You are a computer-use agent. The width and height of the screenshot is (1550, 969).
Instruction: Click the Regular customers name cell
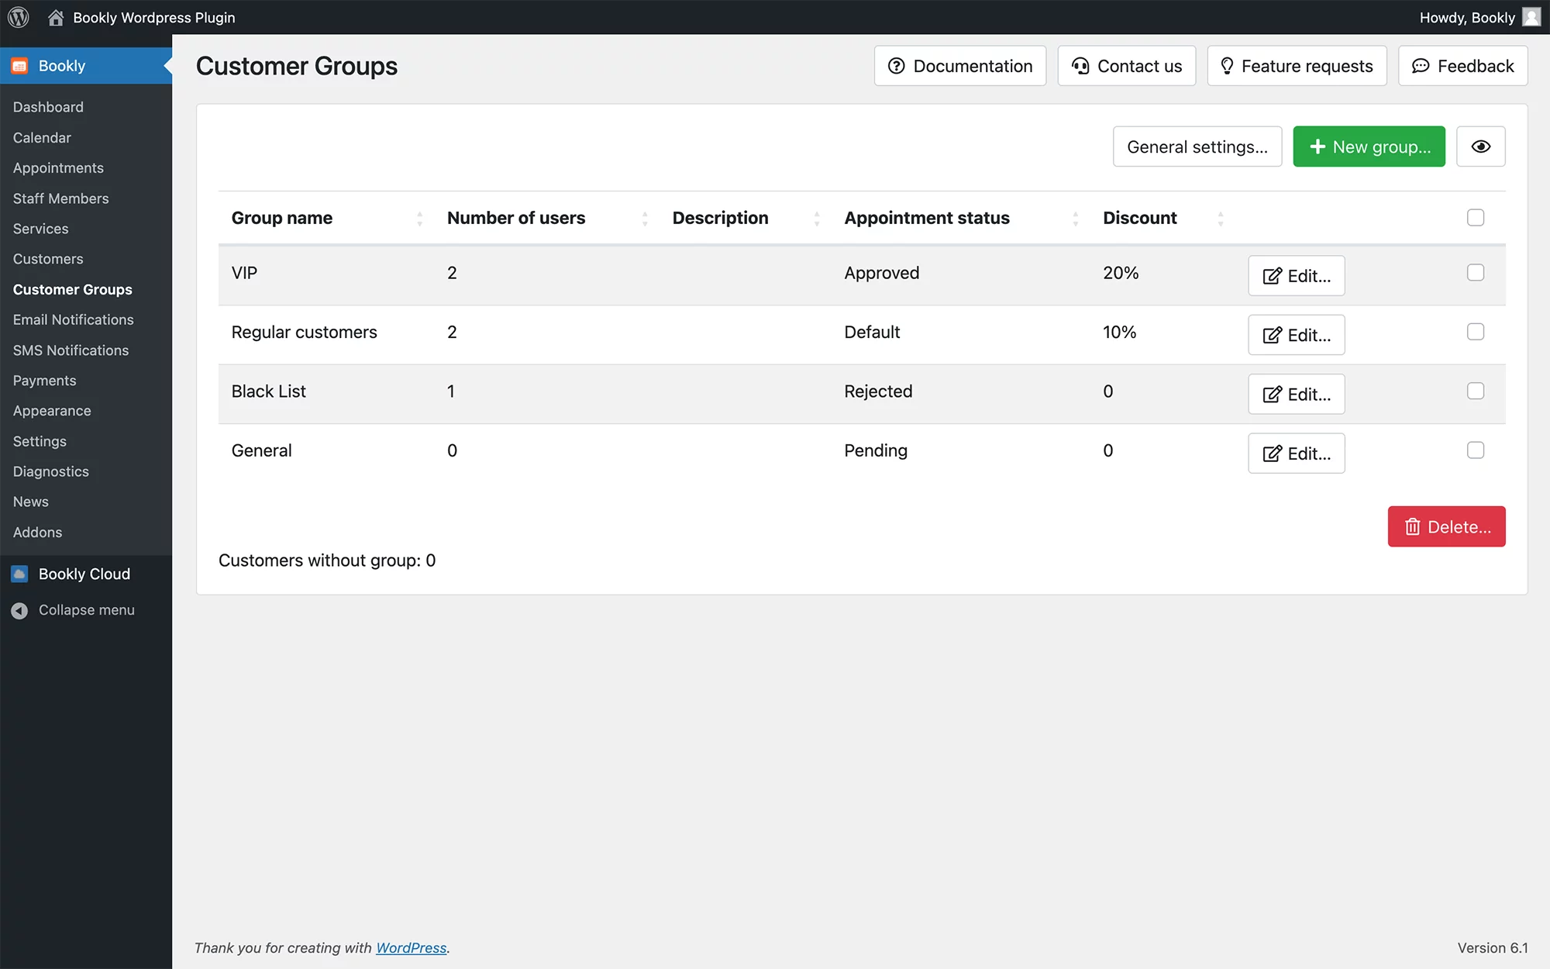point(304,332)
